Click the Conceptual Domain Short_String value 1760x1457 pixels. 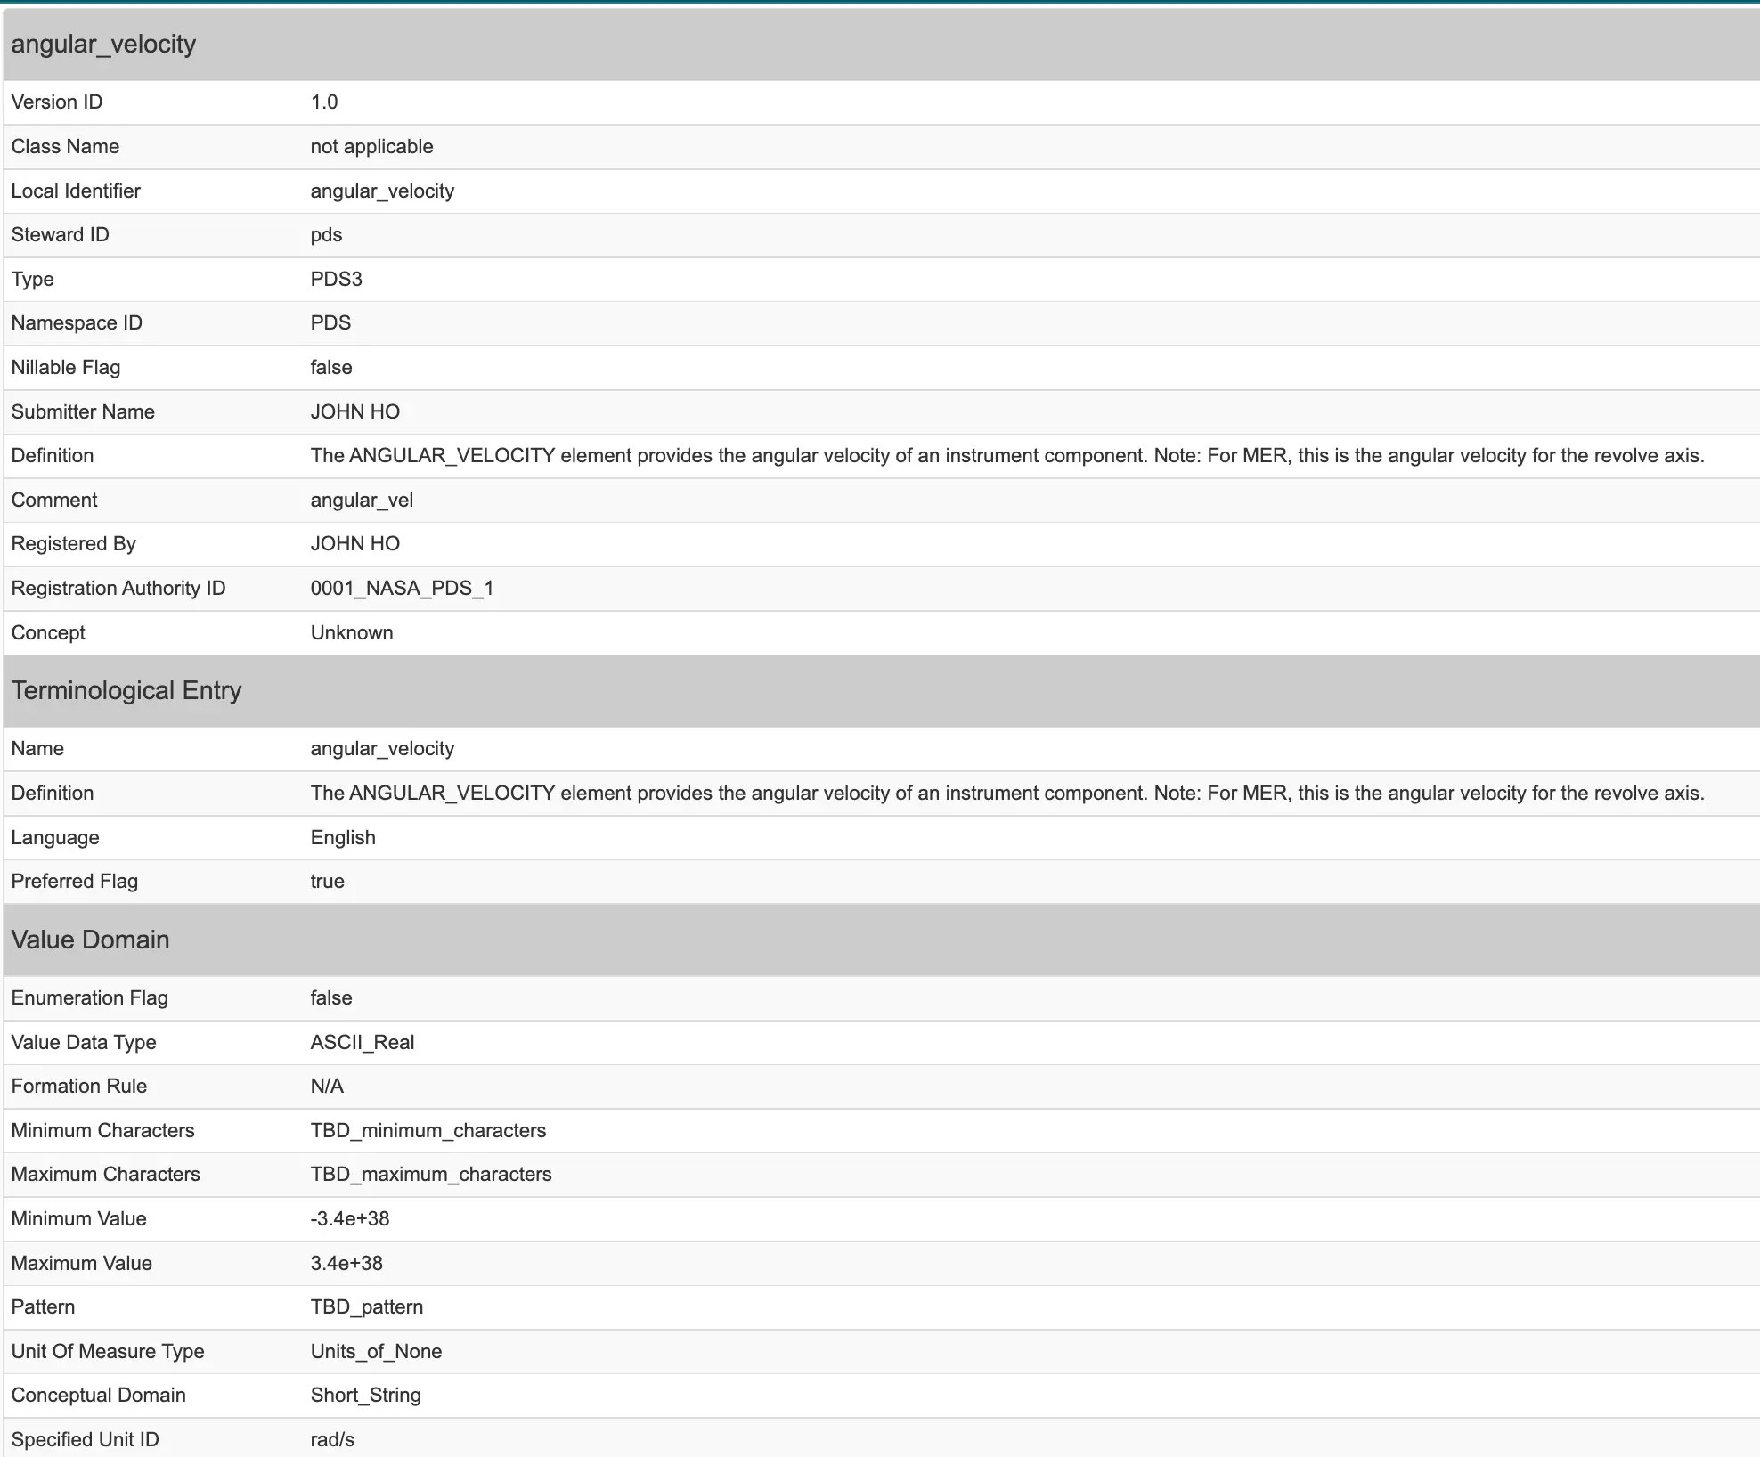click(x=365, y=1396)
